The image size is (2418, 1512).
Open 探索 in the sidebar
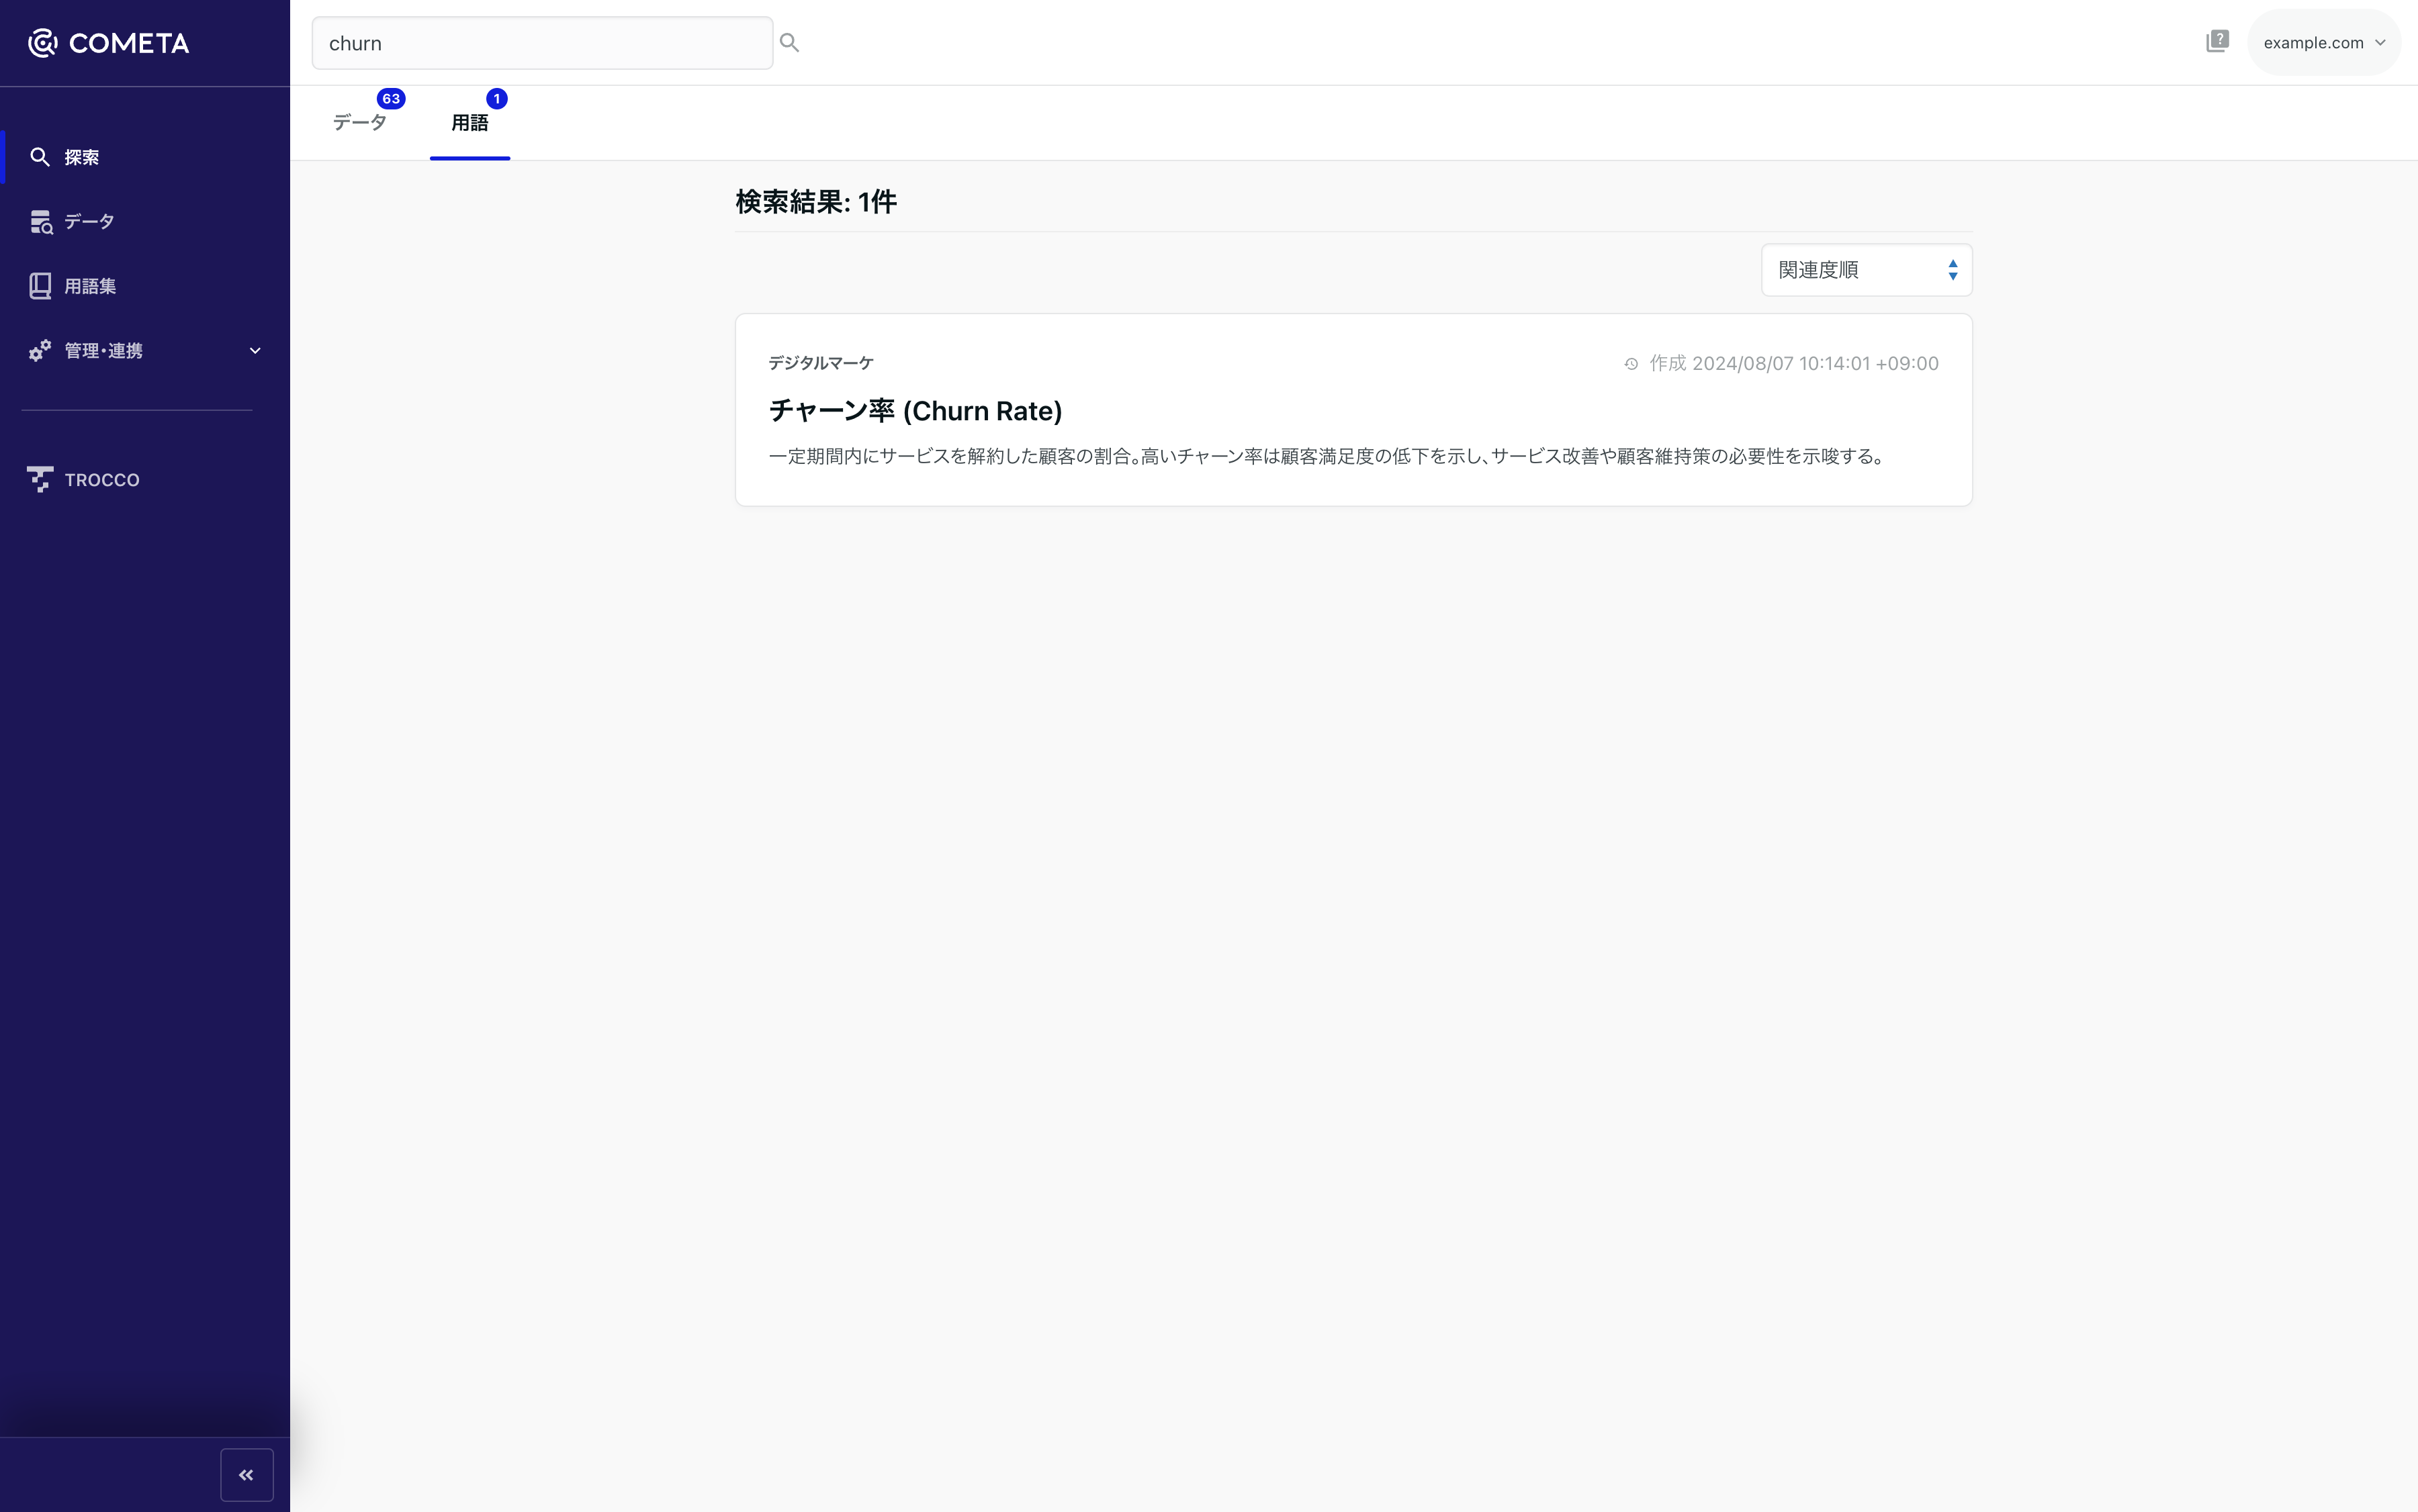pyautogui.click(x=145, y=157)
